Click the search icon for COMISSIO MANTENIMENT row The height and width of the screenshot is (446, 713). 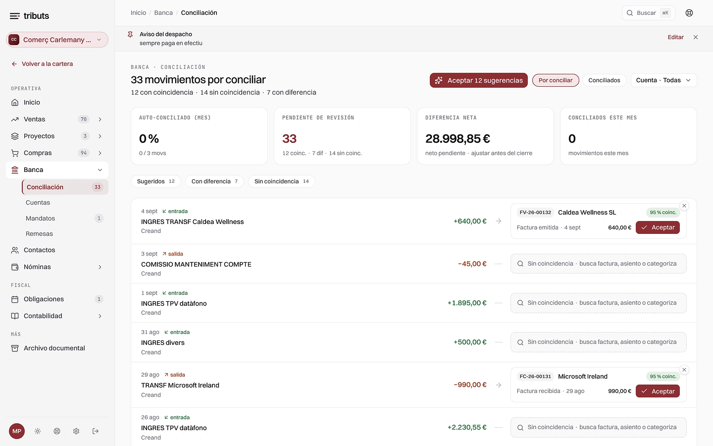tap(520, 264)
